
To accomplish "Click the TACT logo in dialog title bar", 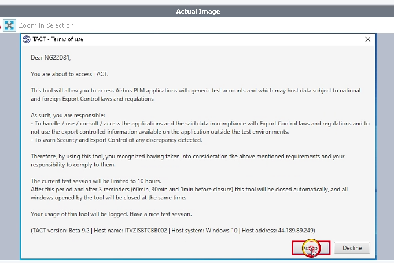I will 26,39.
